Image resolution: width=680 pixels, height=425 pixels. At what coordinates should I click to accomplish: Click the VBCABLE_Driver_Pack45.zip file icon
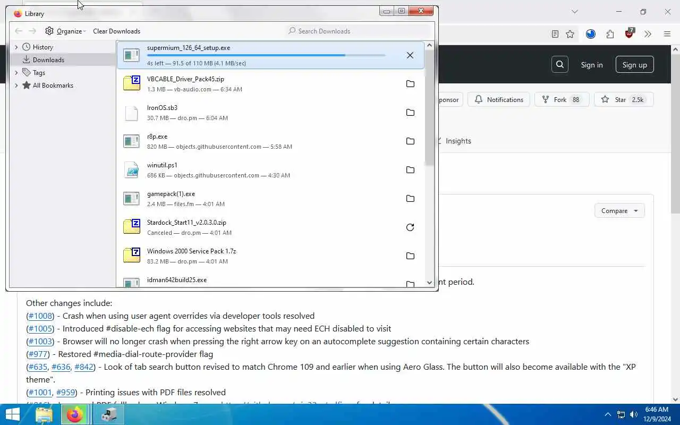coord(132,84)
